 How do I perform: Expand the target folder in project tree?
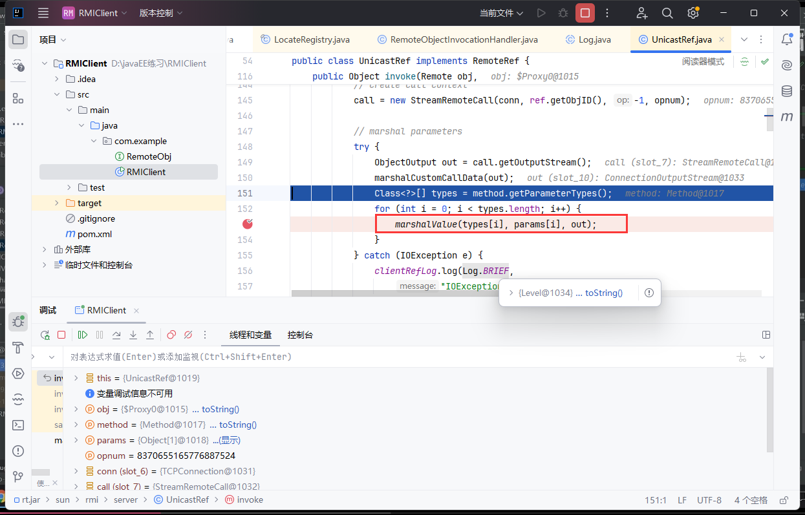[x=56, y=203]
